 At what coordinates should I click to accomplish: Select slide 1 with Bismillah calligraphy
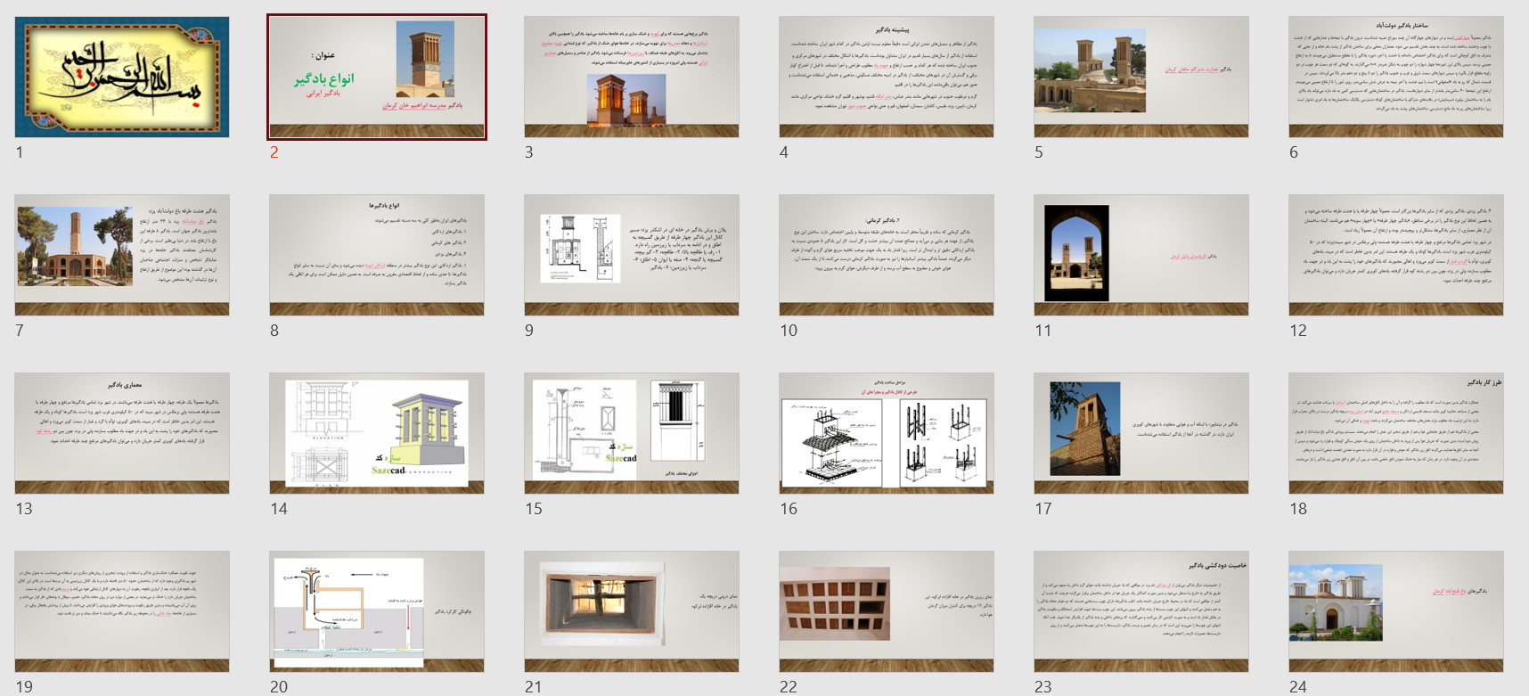122,77
